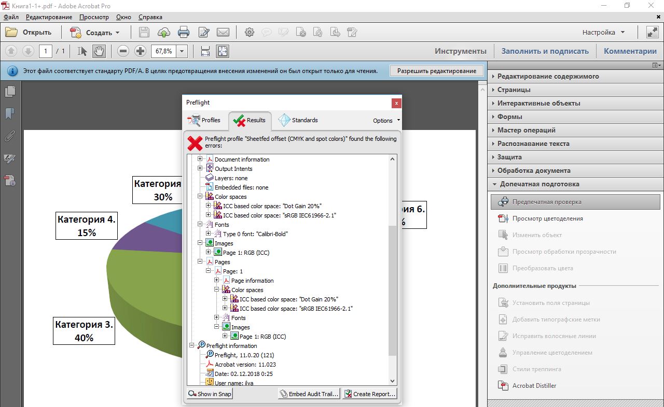Open the Page Thumbnails sidebar panel
664x407 pixels.
tap(10, 92)
